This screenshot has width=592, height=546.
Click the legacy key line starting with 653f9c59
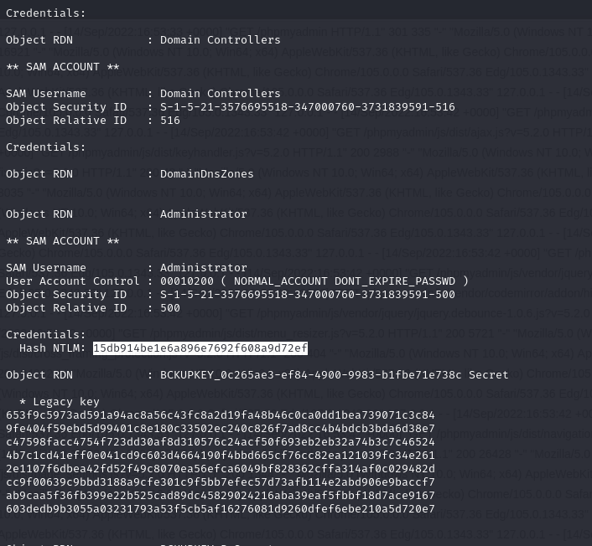(x=220, y=415)
